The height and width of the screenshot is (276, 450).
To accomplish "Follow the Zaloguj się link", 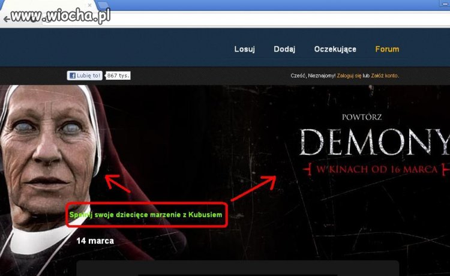I will (349, 76).
